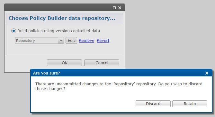215x117 pixels.
Task: Click 'Build policies using version controlled data' label
Action: (58, 31)
